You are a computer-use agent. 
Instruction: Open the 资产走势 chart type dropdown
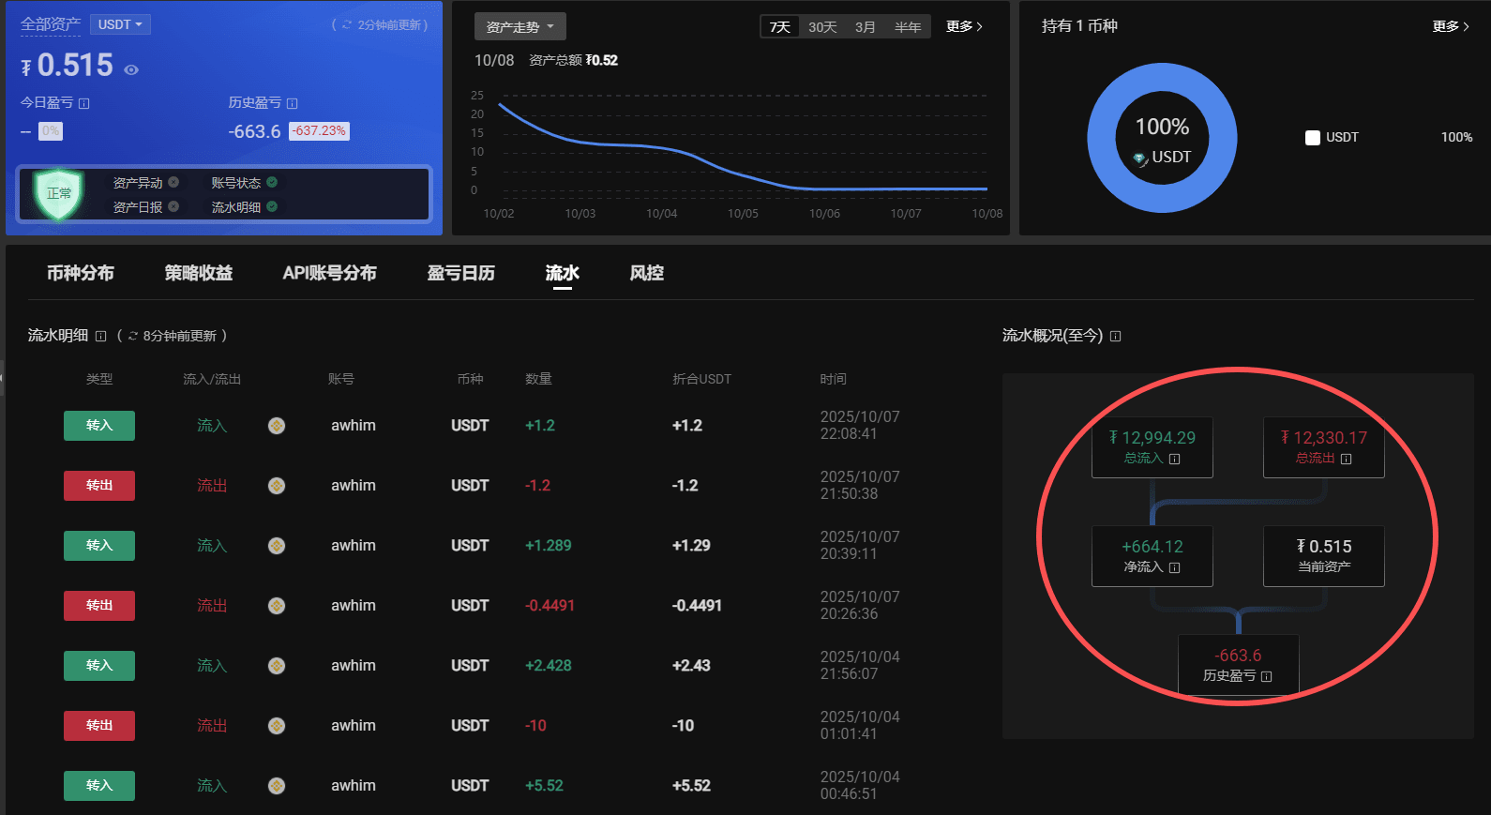tap(520, 27)
